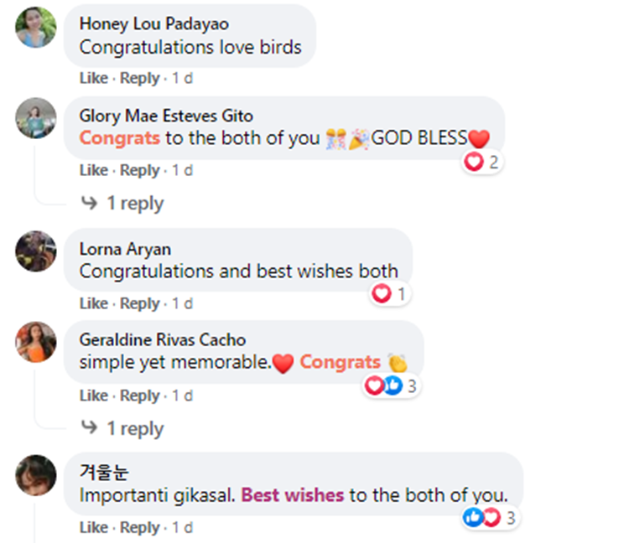Reply to Geraldine Rivas Cacho's comment
The height and width of the screenshot is (543, 629).
coord(140,396)
